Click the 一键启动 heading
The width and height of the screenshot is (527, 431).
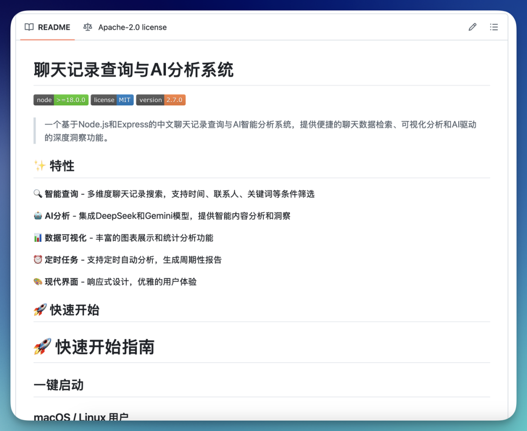59,385
